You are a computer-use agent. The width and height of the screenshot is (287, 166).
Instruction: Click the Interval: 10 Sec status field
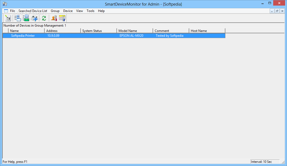[265, 161]
